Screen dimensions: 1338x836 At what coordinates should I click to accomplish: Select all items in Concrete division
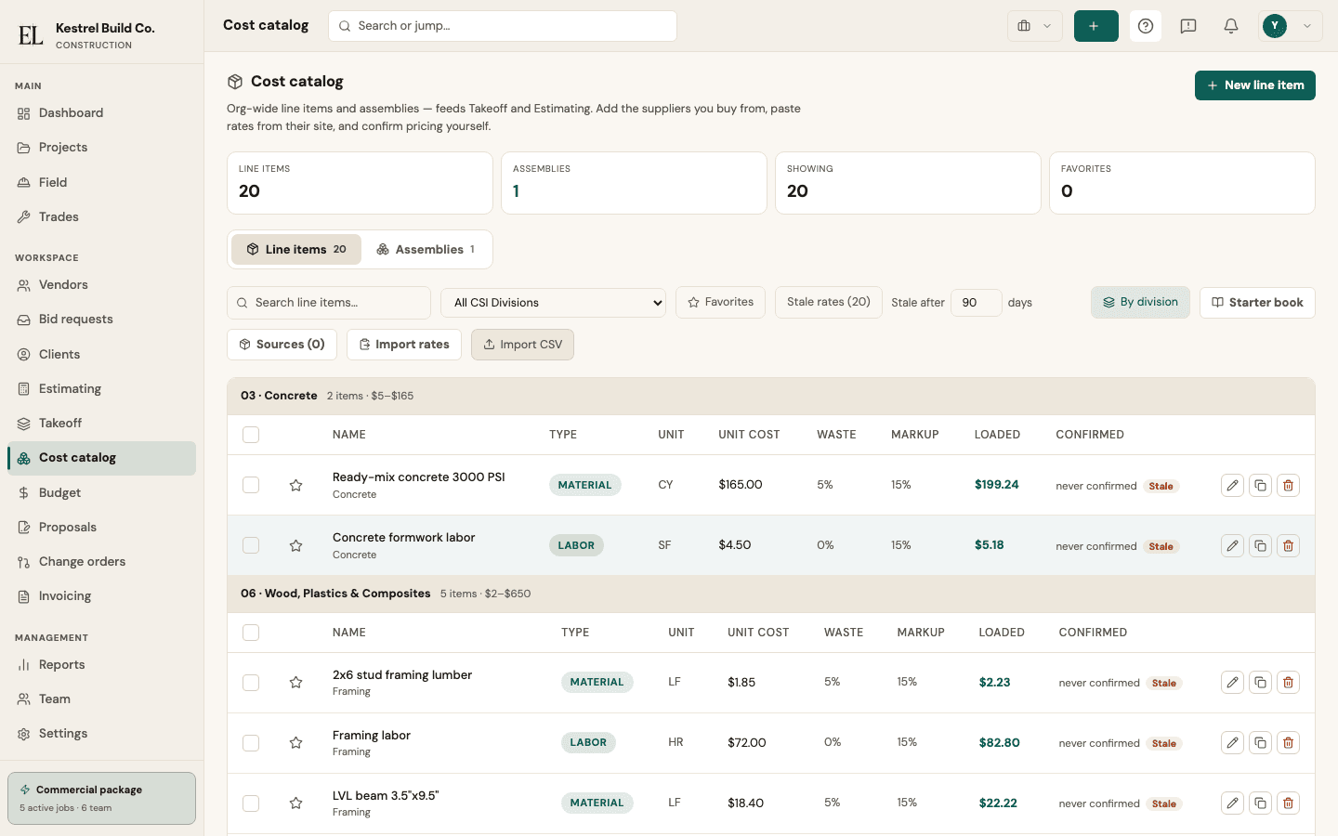251,435
